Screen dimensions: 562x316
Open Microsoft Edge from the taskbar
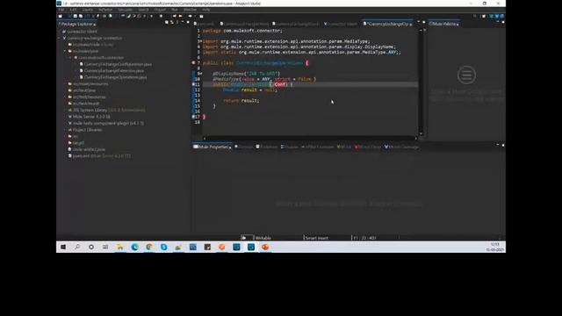pos(134,247)
